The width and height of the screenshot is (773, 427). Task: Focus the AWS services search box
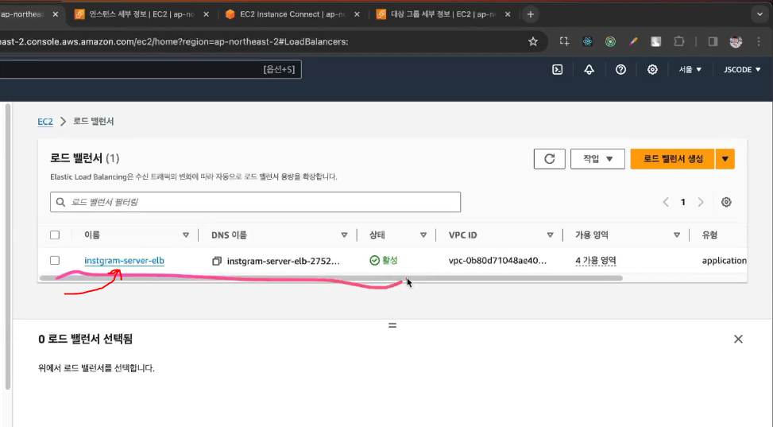150,69
